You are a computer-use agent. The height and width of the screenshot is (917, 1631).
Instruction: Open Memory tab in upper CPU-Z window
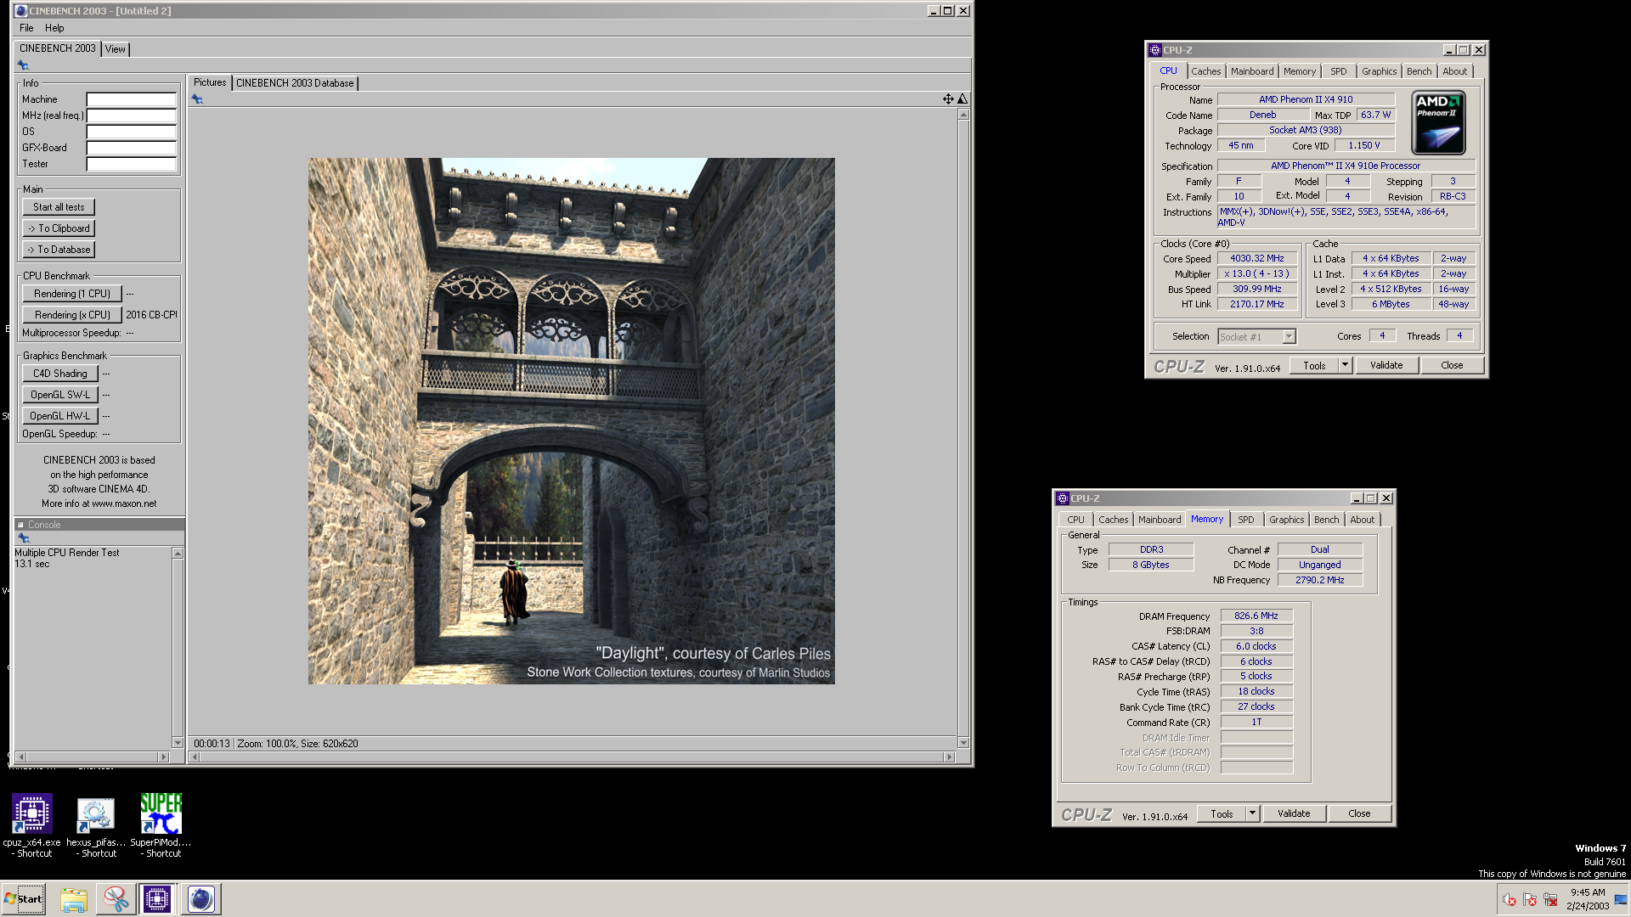point(1300,71)
